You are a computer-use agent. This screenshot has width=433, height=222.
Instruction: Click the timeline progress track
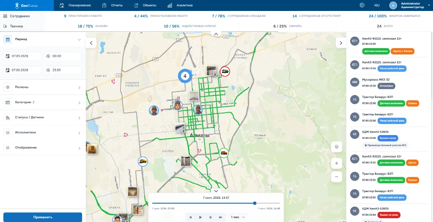[216, 203]
